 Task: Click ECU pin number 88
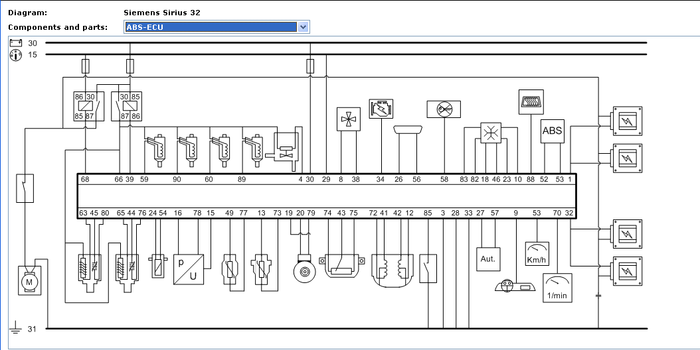[531, 179]
